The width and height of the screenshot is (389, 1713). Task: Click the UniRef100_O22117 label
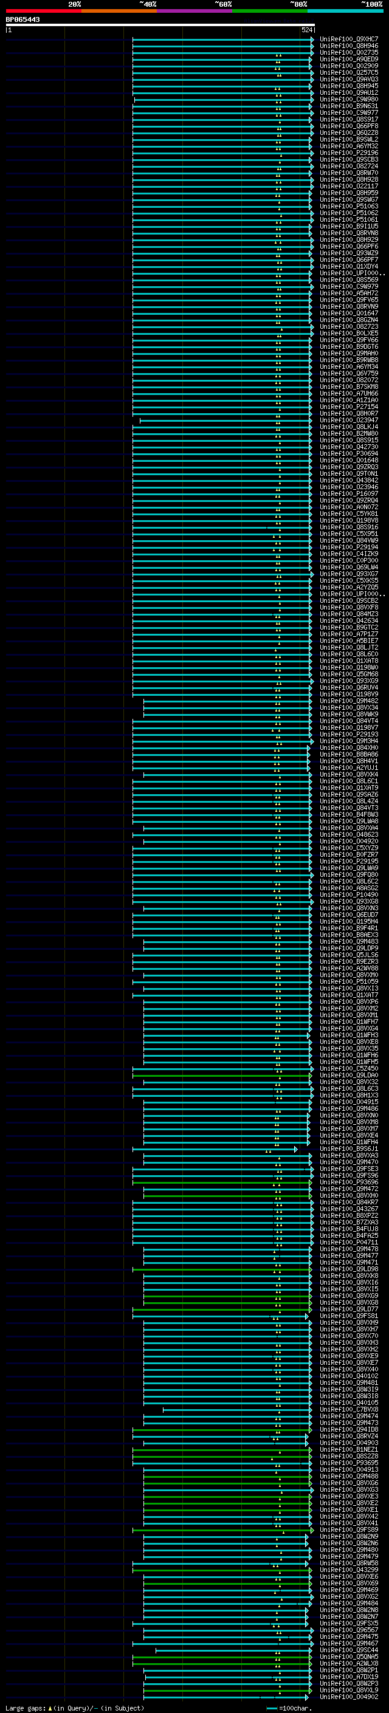[349, 186]
